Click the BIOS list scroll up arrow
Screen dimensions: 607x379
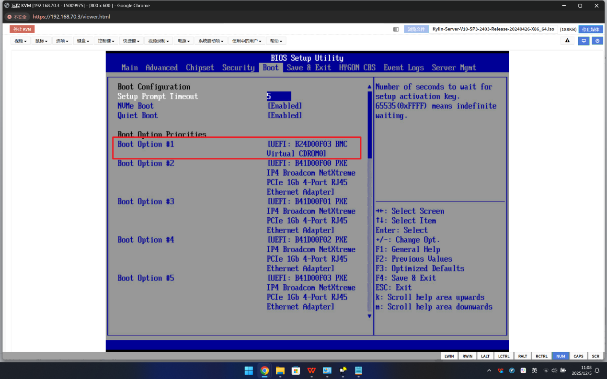[369, 87]
